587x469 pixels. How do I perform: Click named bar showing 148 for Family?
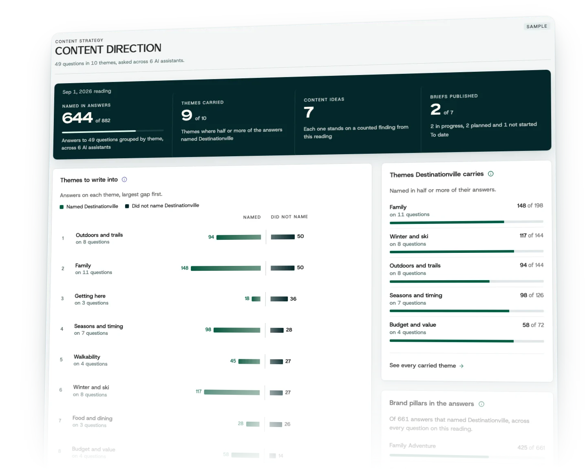tap(226, 268)
